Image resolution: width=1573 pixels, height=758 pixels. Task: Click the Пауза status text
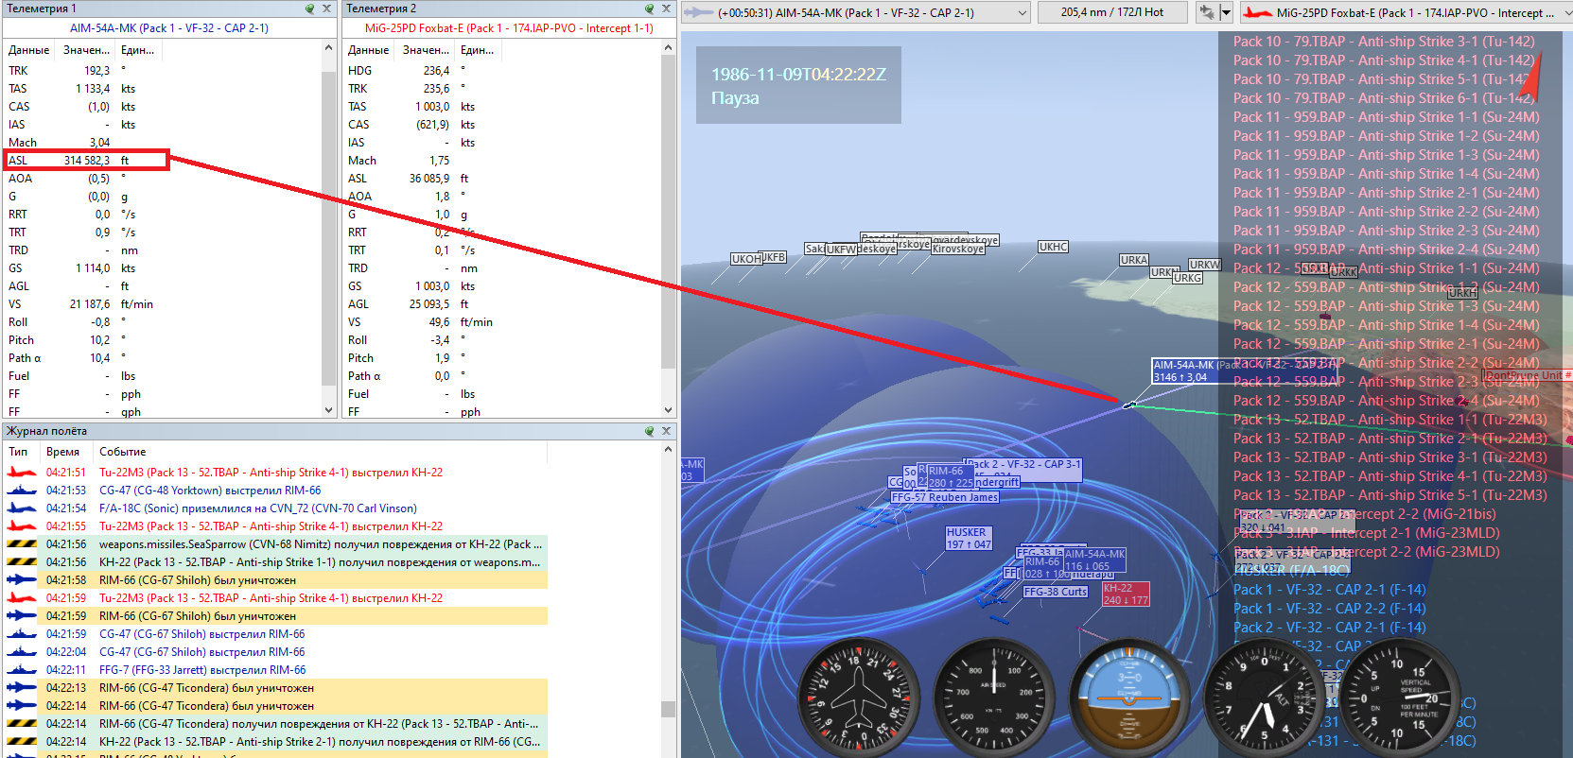(x=735, y=98)
